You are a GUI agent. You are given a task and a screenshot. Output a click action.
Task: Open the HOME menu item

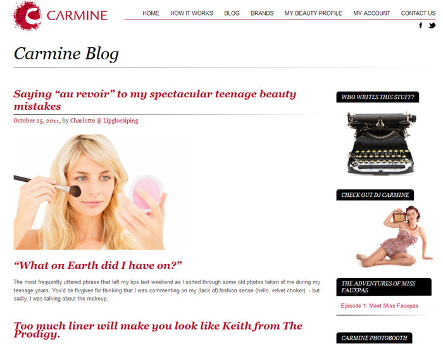click(x=151, y=13)
